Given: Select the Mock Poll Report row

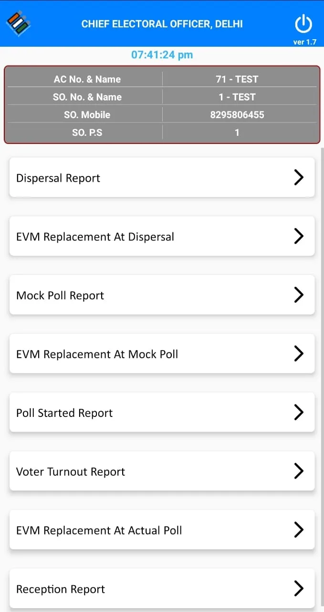Looking at the screenshot, I should [162, 295].
